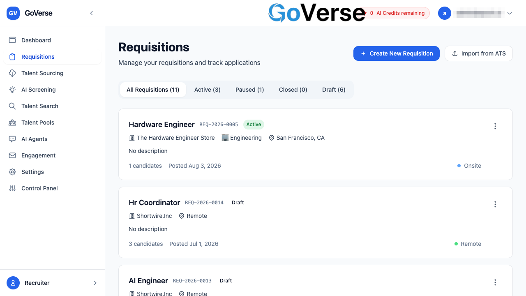
Task: Click Hr Coordinator Remote work type label
Action: coord(471,244)
